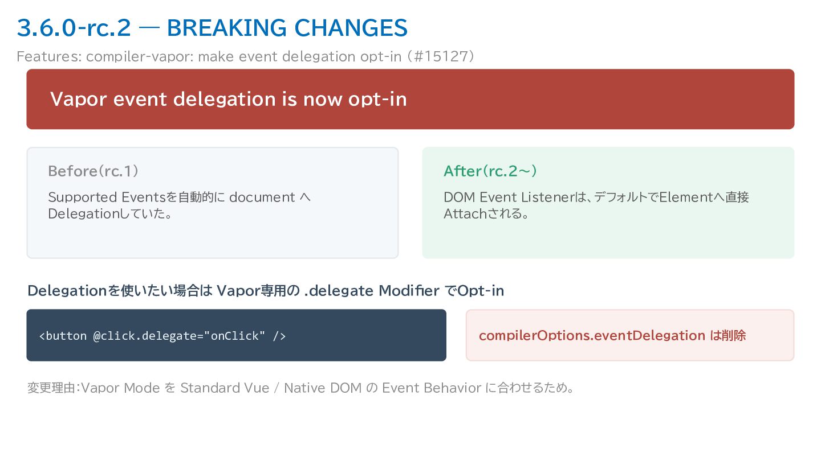The height and width of the screenshot is (461, 821).
Task: Click the "Attachされる。" text in the After card
Action: 486,214
